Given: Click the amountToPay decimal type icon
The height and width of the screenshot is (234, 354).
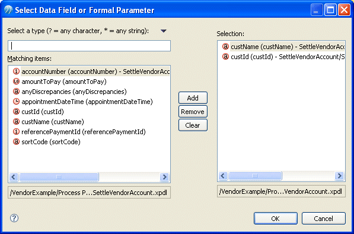Looking at the screenshot, I should click(16, 82).
